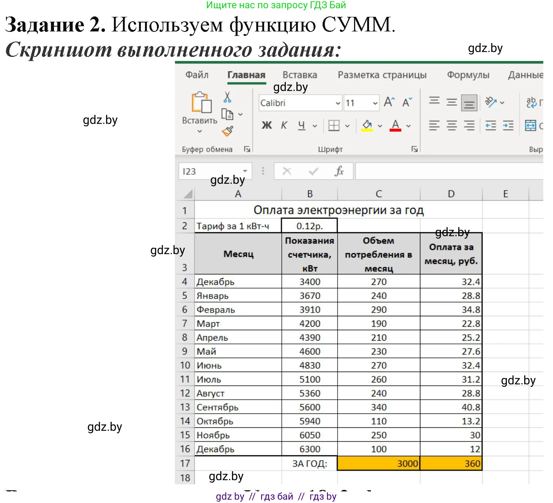The image size is (553, 503).
Task: Increase the font size with A^ icon
Action: (389, 101)
